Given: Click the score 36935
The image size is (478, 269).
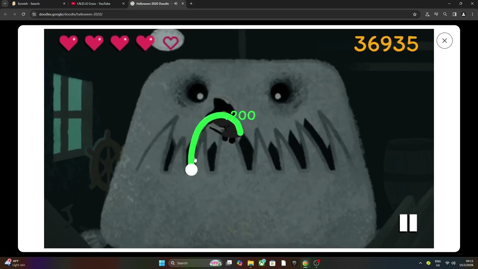Looking at the screenshot, I should coord(386,44).
